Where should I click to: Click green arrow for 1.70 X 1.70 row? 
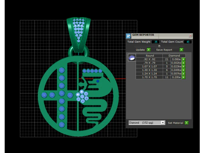click(184, 77)
